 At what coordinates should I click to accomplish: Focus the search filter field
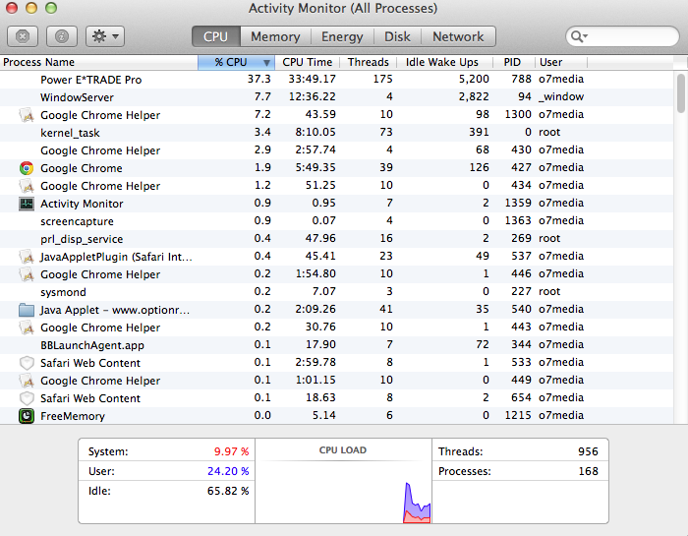(x=622, y=36)
